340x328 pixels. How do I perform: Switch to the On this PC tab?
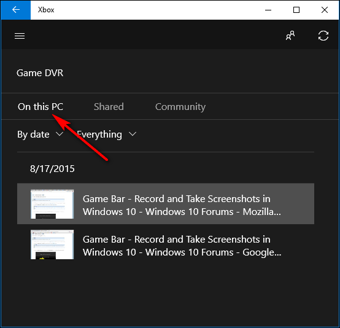tap(41, 107)
